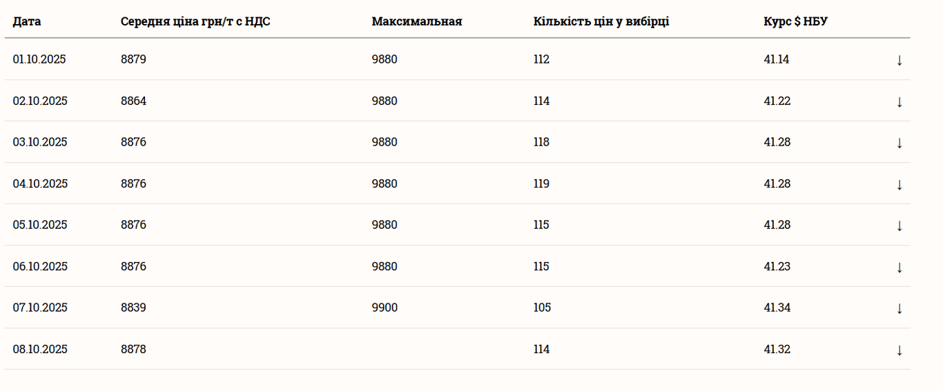Select the 07.10.2025 date cell
Screen dimensions: 943x391
pyautogui.click(x=40, y=308)
